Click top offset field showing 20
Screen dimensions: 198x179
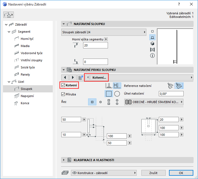pyautogui.click(x=96, y=45)
